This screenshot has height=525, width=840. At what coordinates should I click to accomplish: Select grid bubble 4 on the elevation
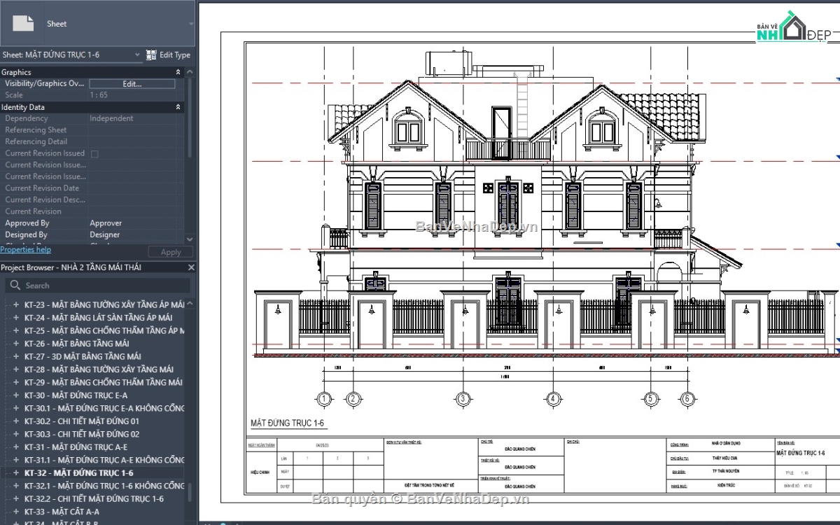click(x=553, y=399)
